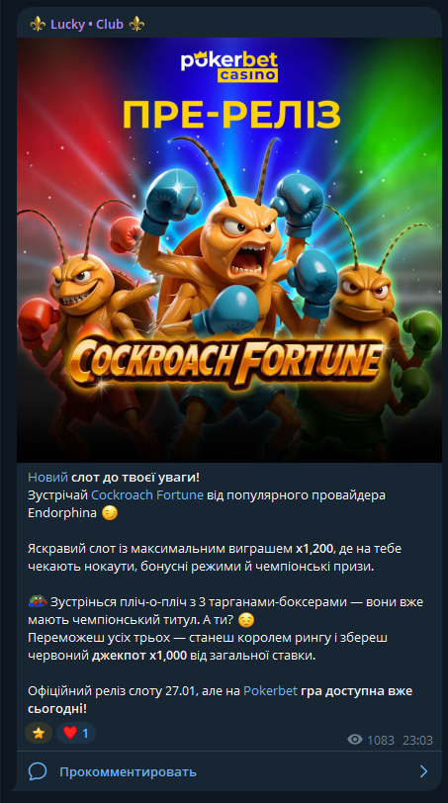Click the Прокомментировать button

[128, 771]
